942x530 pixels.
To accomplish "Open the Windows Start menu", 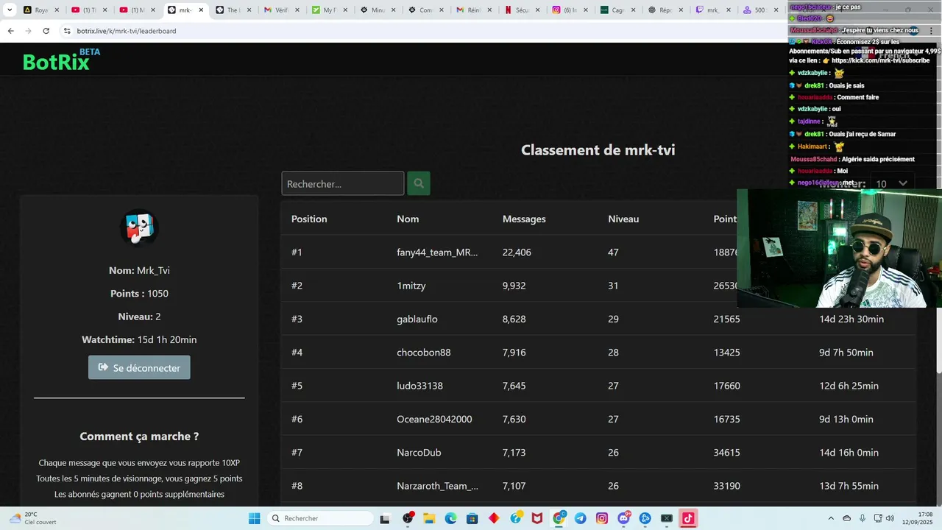I will pos(254,518).
